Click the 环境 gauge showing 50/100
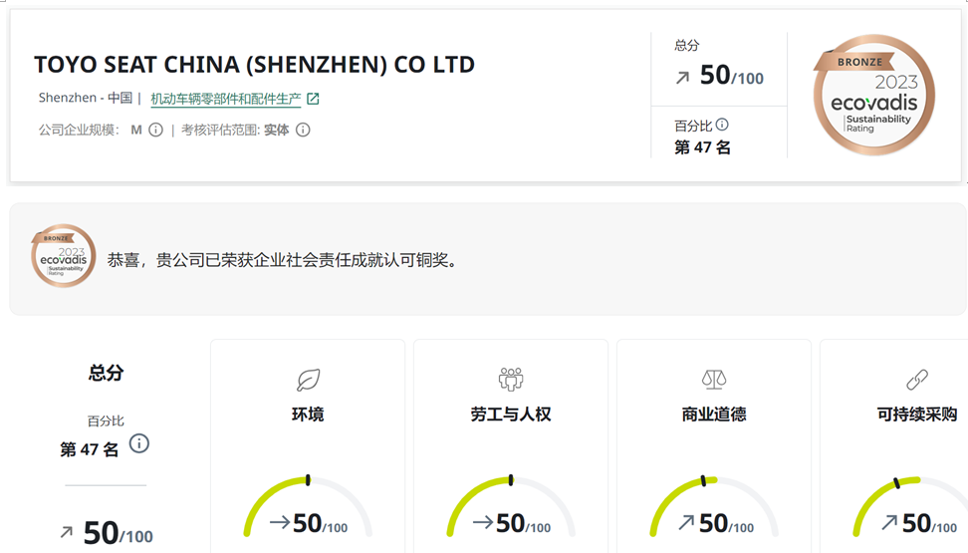 tap(308, 506)
